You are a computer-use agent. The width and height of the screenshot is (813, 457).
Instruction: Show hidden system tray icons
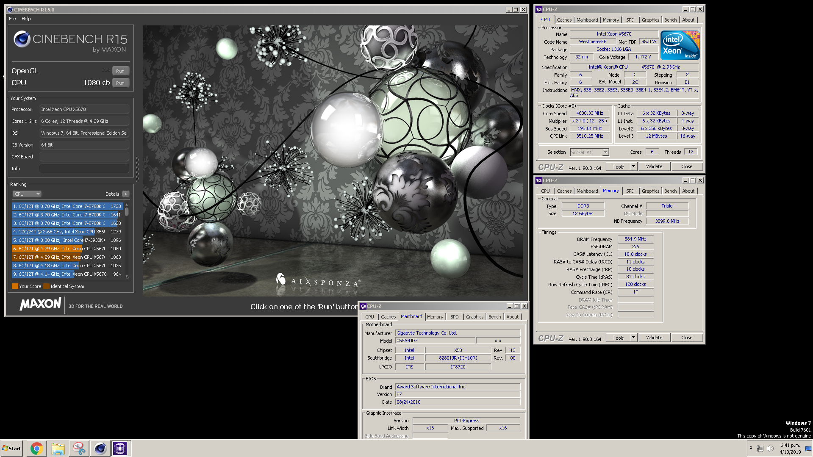tap(751, 448)
